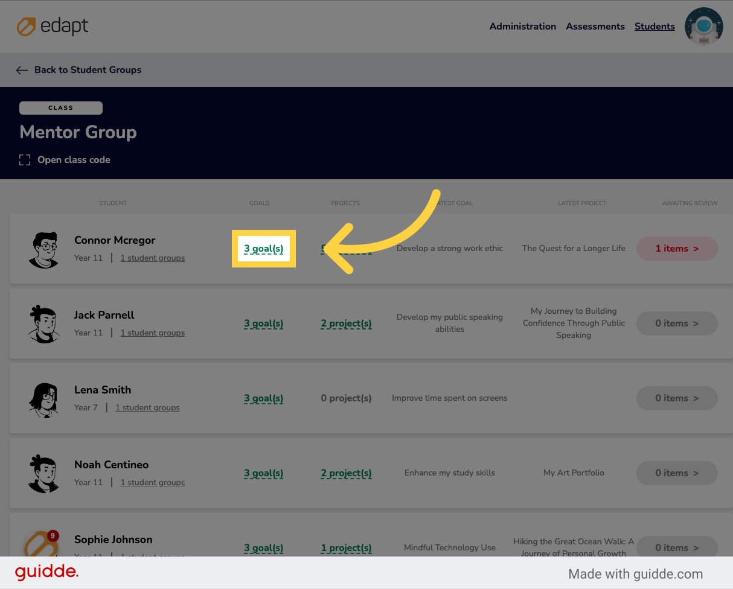Review Connor Mcregor's 1 items awaiting
Viewport: 733px width, 589px height.
[x=677, y=249]
